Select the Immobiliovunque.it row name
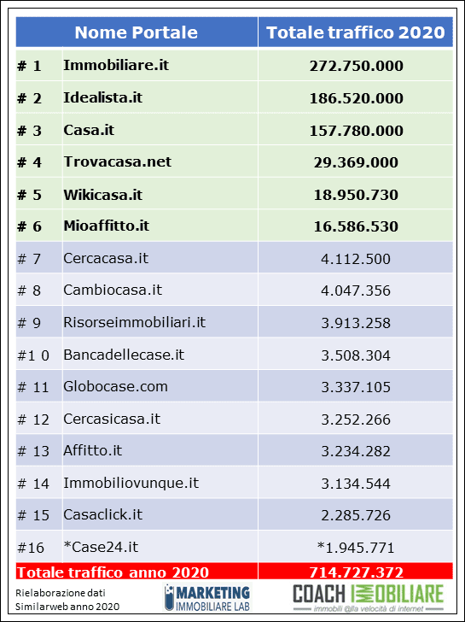This screenshot has height=622, width=465. click(131, 483)
